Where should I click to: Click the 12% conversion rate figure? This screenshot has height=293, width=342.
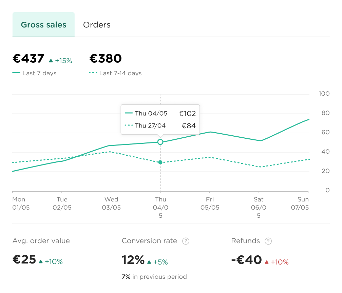(x=133, y=260)
